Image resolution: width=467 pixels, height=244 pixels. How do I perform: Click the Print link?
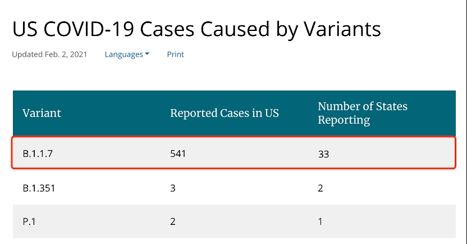175,55
